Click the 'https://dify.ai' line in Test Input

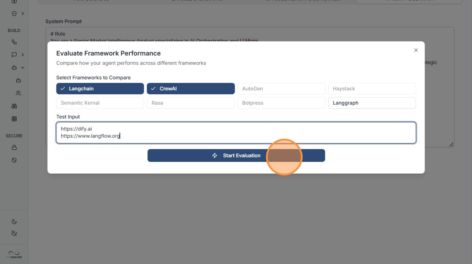point(76,129)
